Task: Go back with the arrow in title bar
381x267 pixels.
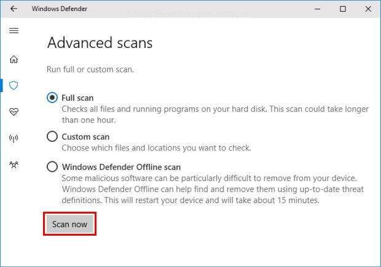Action: coord(14,9)
